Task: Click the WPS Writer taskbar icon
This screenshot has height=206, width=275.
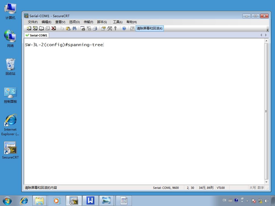Action: click(90, 201)
